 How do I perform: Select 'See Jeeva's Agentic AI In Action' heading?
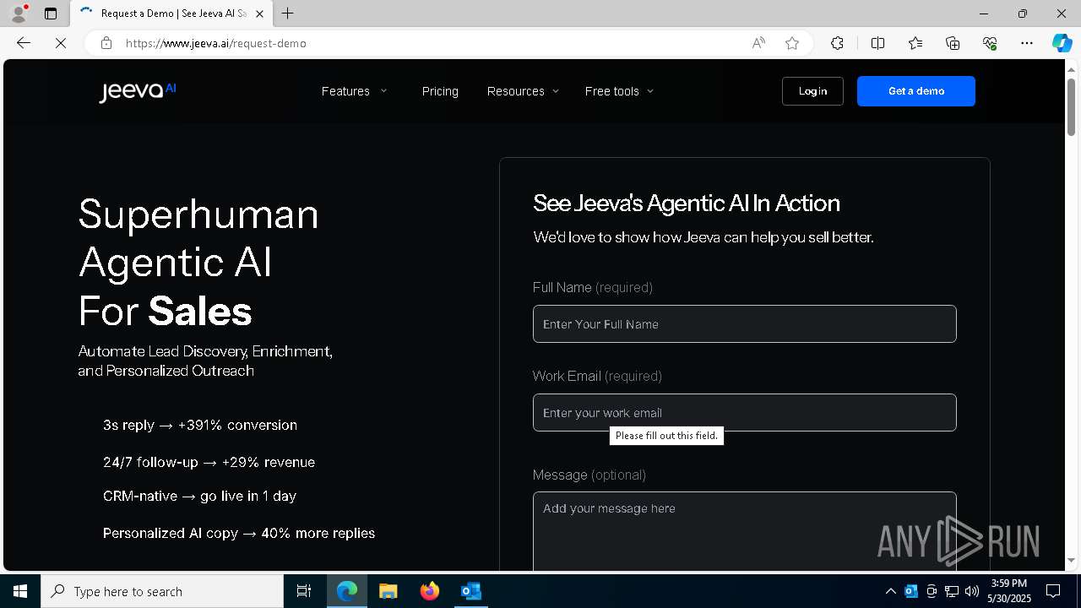tap(687, 203)
